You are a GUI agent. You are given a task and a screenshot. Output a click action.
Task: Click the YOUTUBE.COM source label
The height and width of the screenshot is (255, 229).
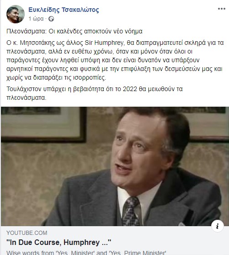[27, 233]
